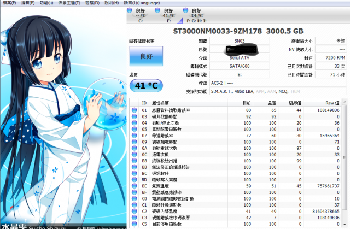Click the power-on hours field 71 小時
Screen dimensions: 350x229
pyautogui.click(x=331, y=74)
